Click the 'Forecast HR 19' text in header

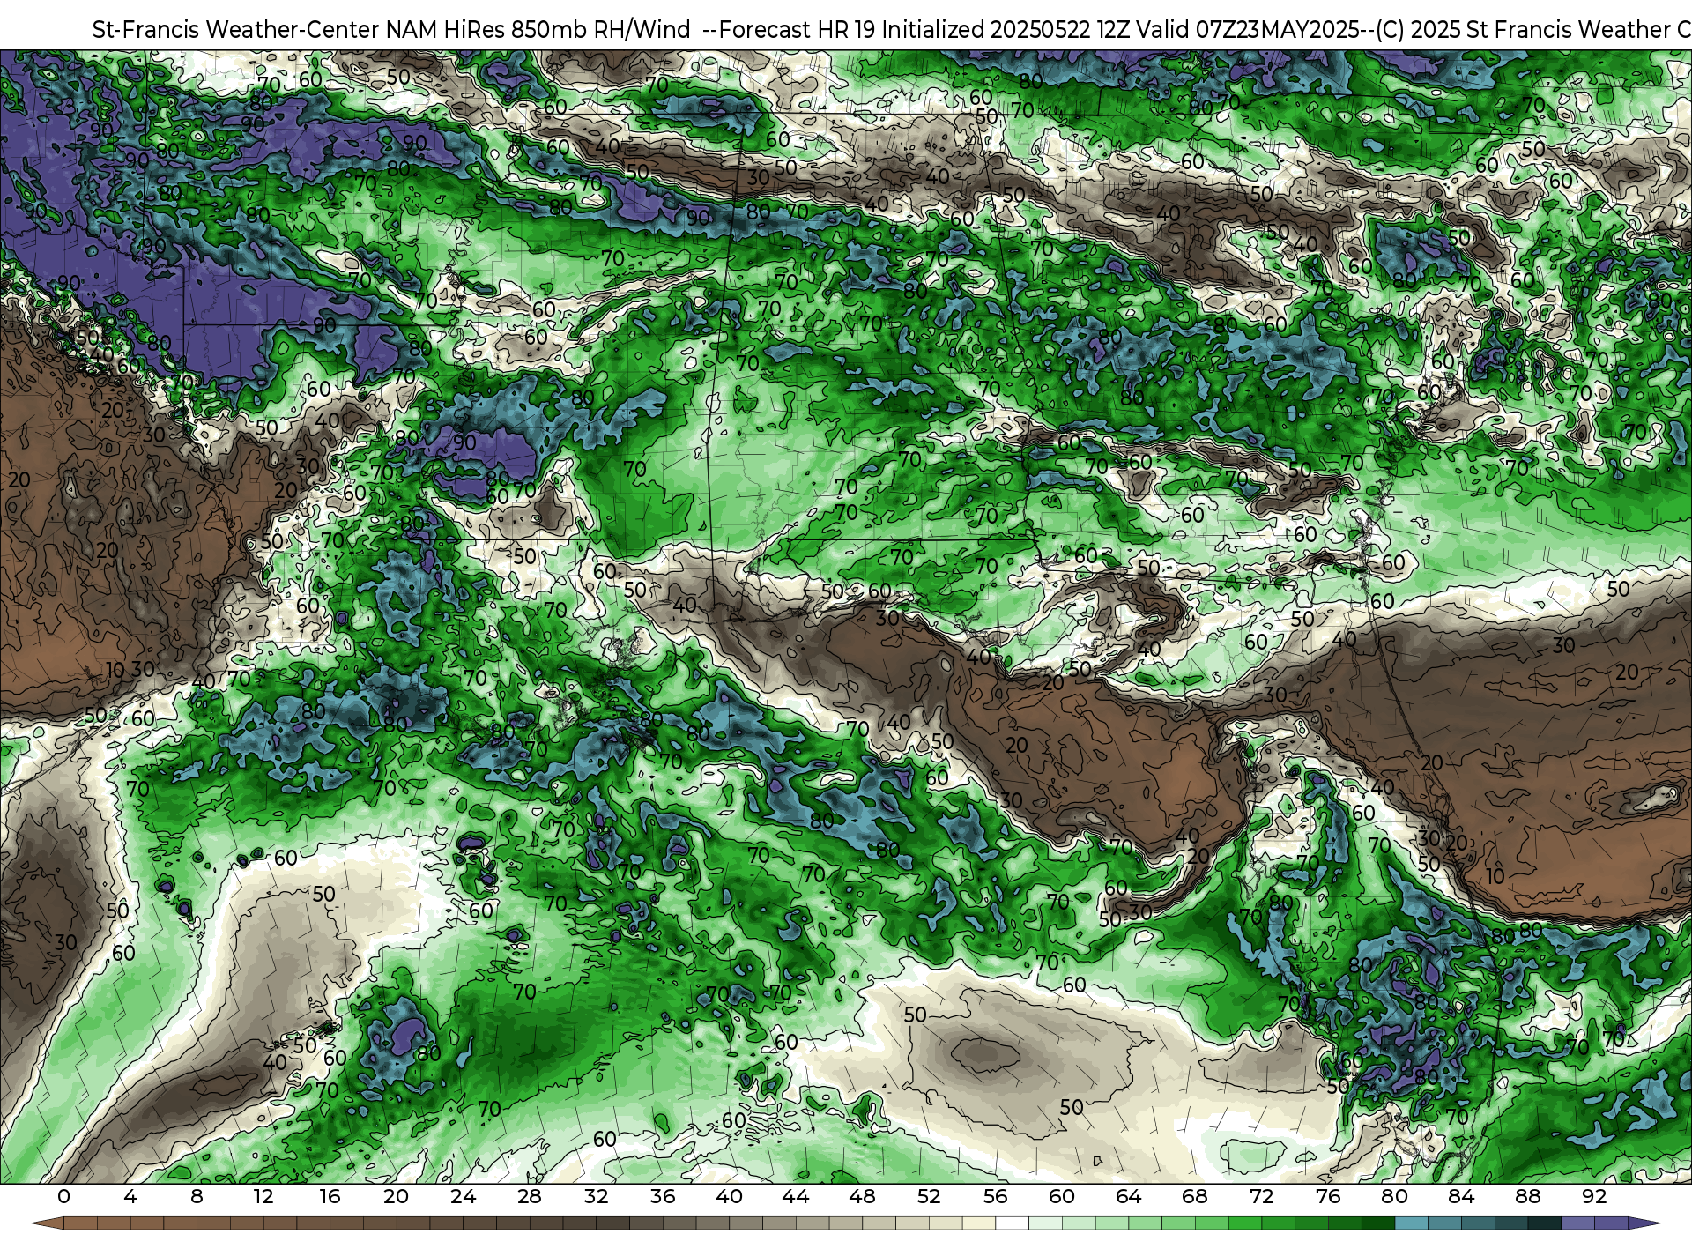(797, 30)
